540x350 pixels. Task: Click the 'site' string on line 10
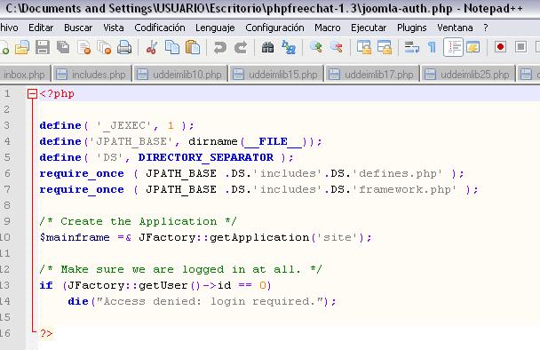pyautogui.click(x=337, y=237)
